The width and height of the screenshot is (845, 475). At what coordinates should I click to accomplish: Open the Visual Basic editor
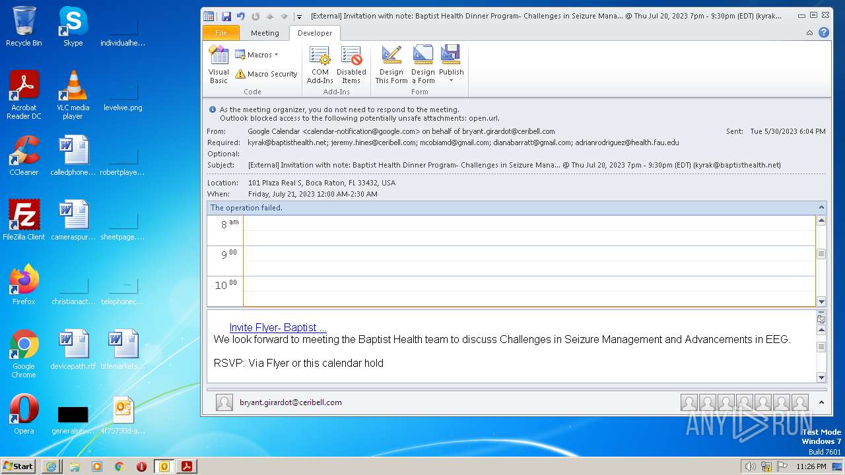(x=219, y=65)
